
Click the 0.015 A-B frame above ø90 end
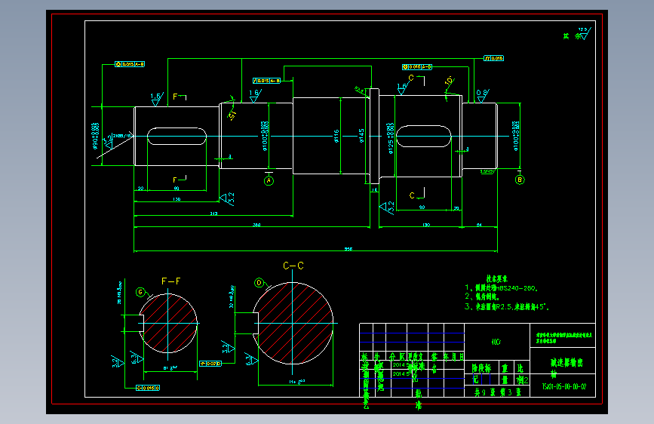tap(130, 64)
